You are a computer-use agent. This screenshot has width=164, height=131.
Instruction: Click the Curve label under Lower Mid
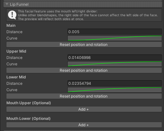(x=12, y=90)
